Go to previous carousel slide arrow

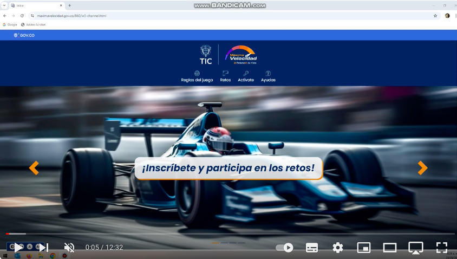point(34,168)
